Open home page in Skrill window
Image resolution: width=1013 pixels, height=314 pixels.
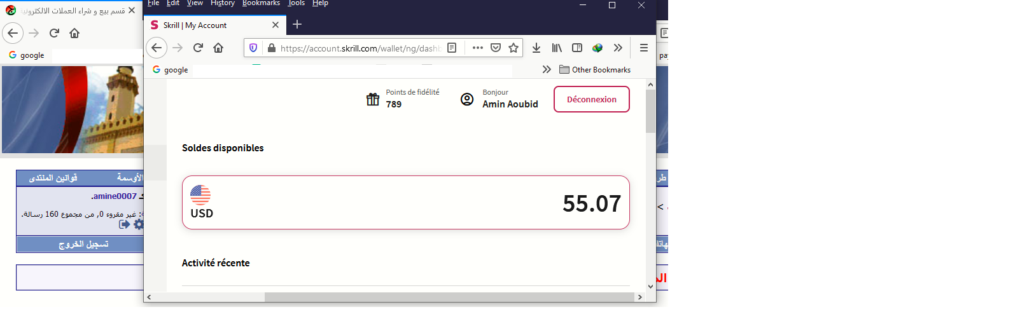click(x=218, y=48)
